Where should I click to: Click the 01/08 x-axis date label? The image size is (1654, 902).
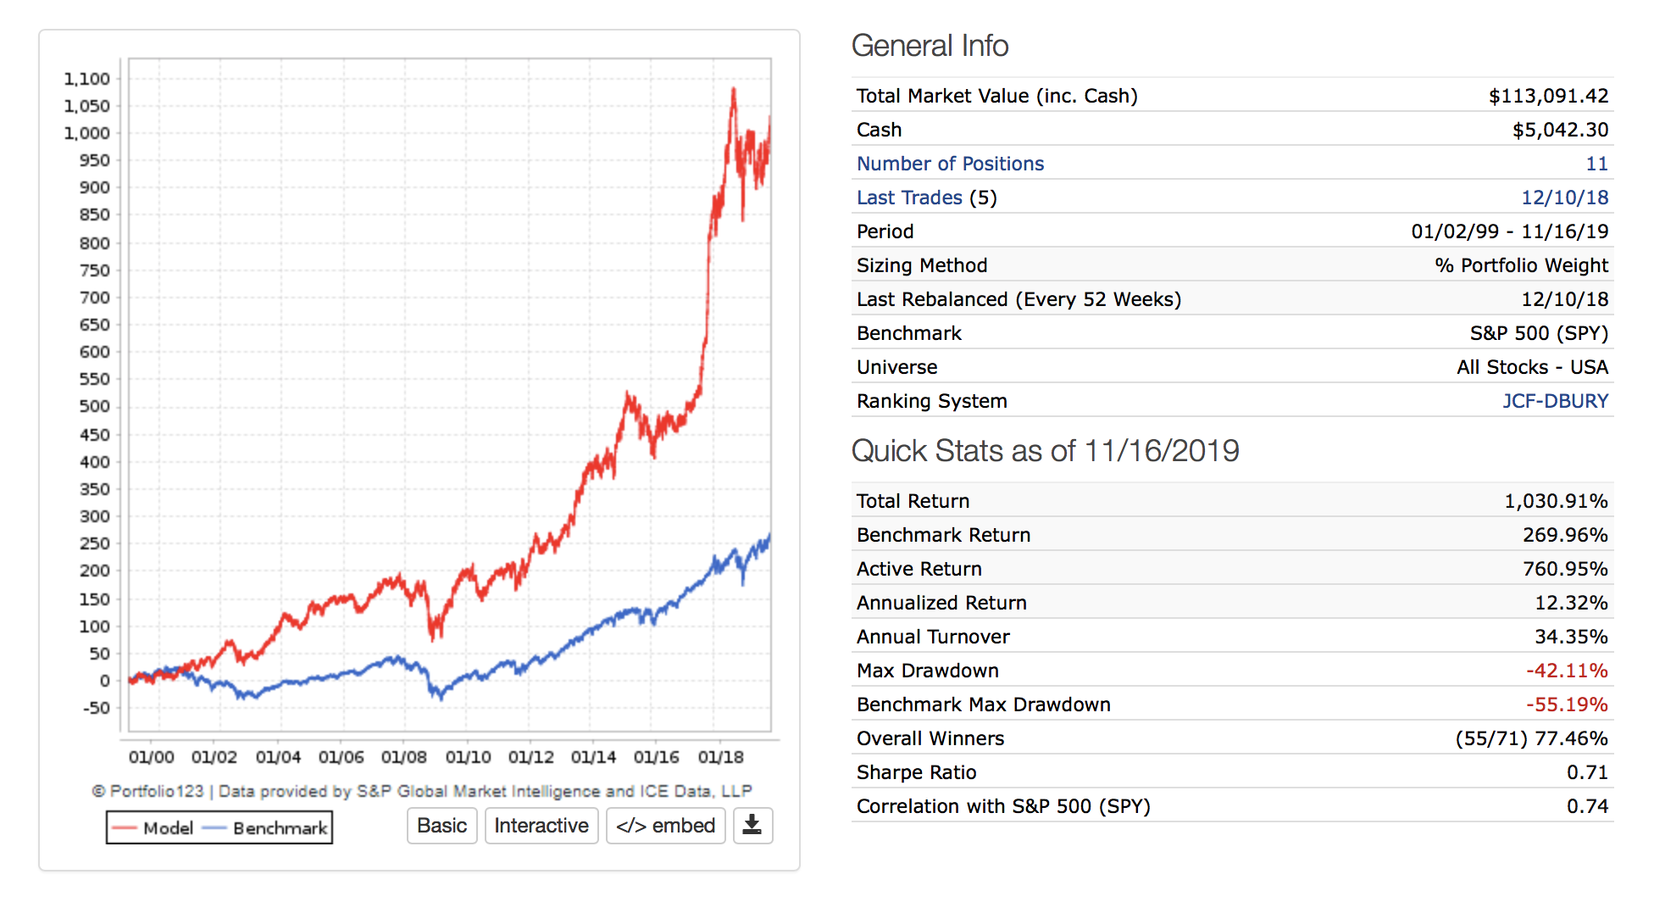[x=403, y=757]
